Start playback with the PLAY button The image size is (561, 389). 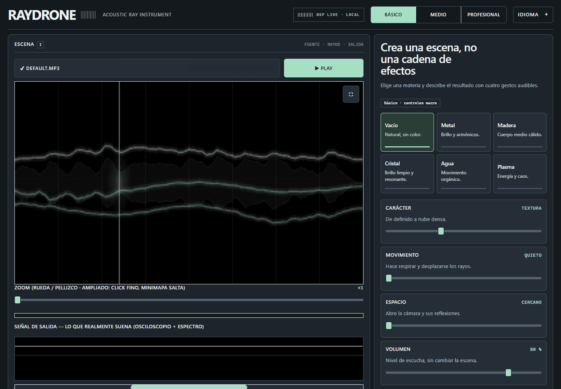[324, 68]
